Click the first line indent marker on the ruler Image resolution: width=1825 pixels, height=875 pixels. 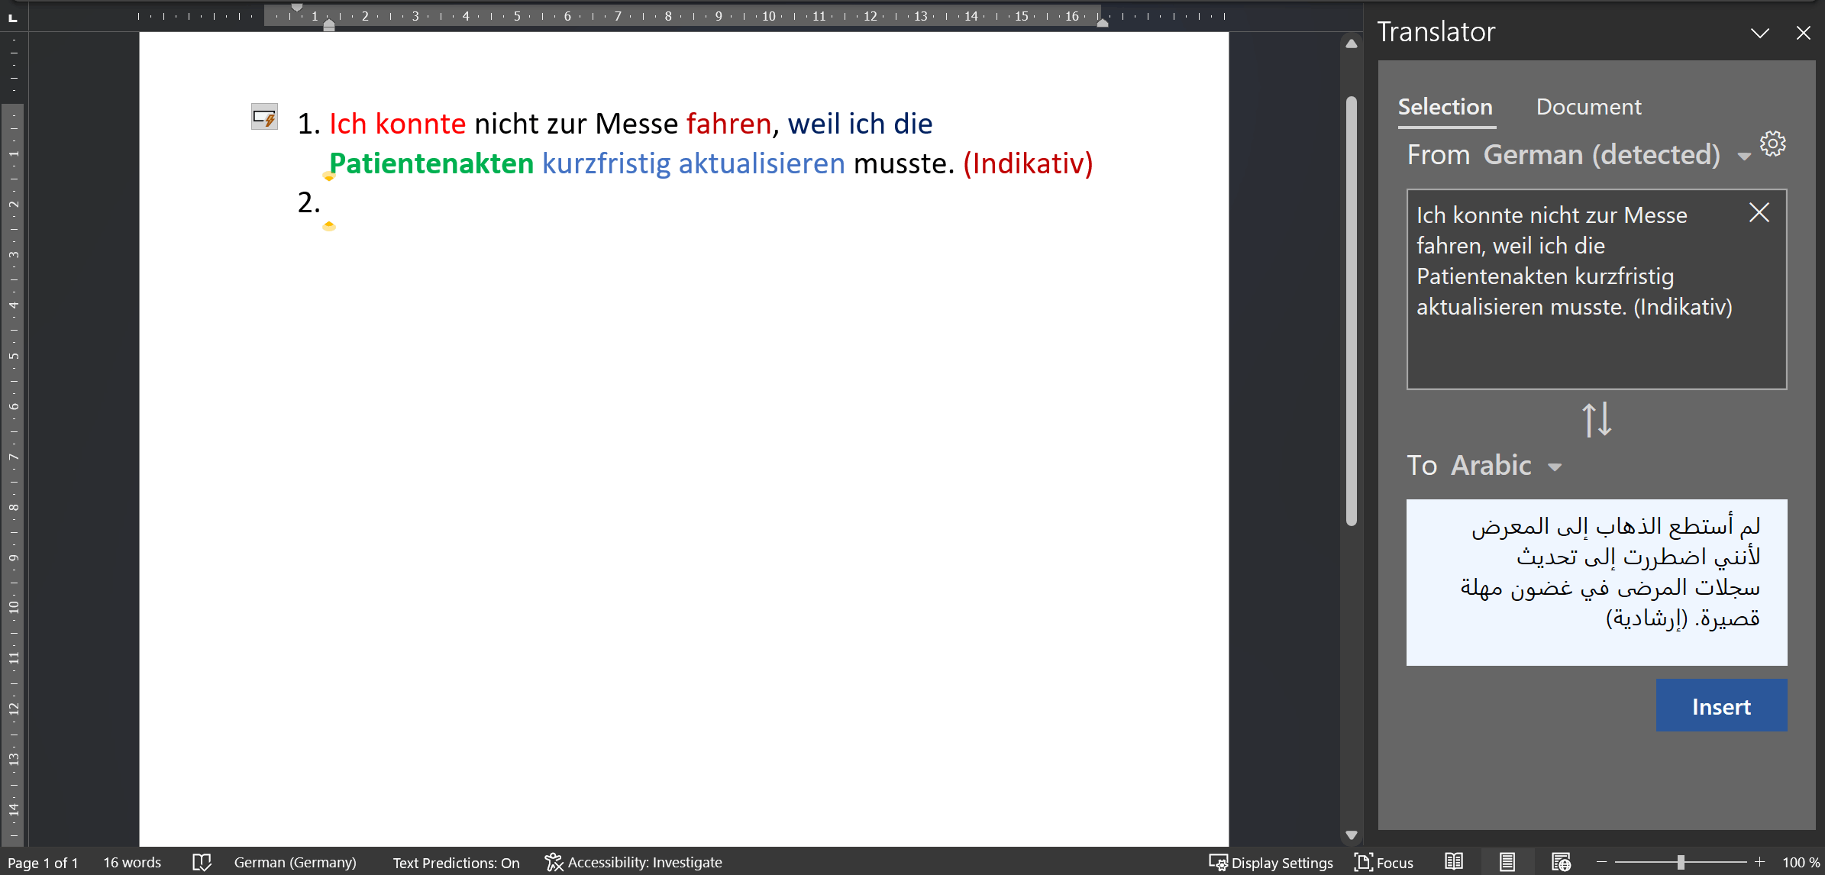[x=297, y=8]
